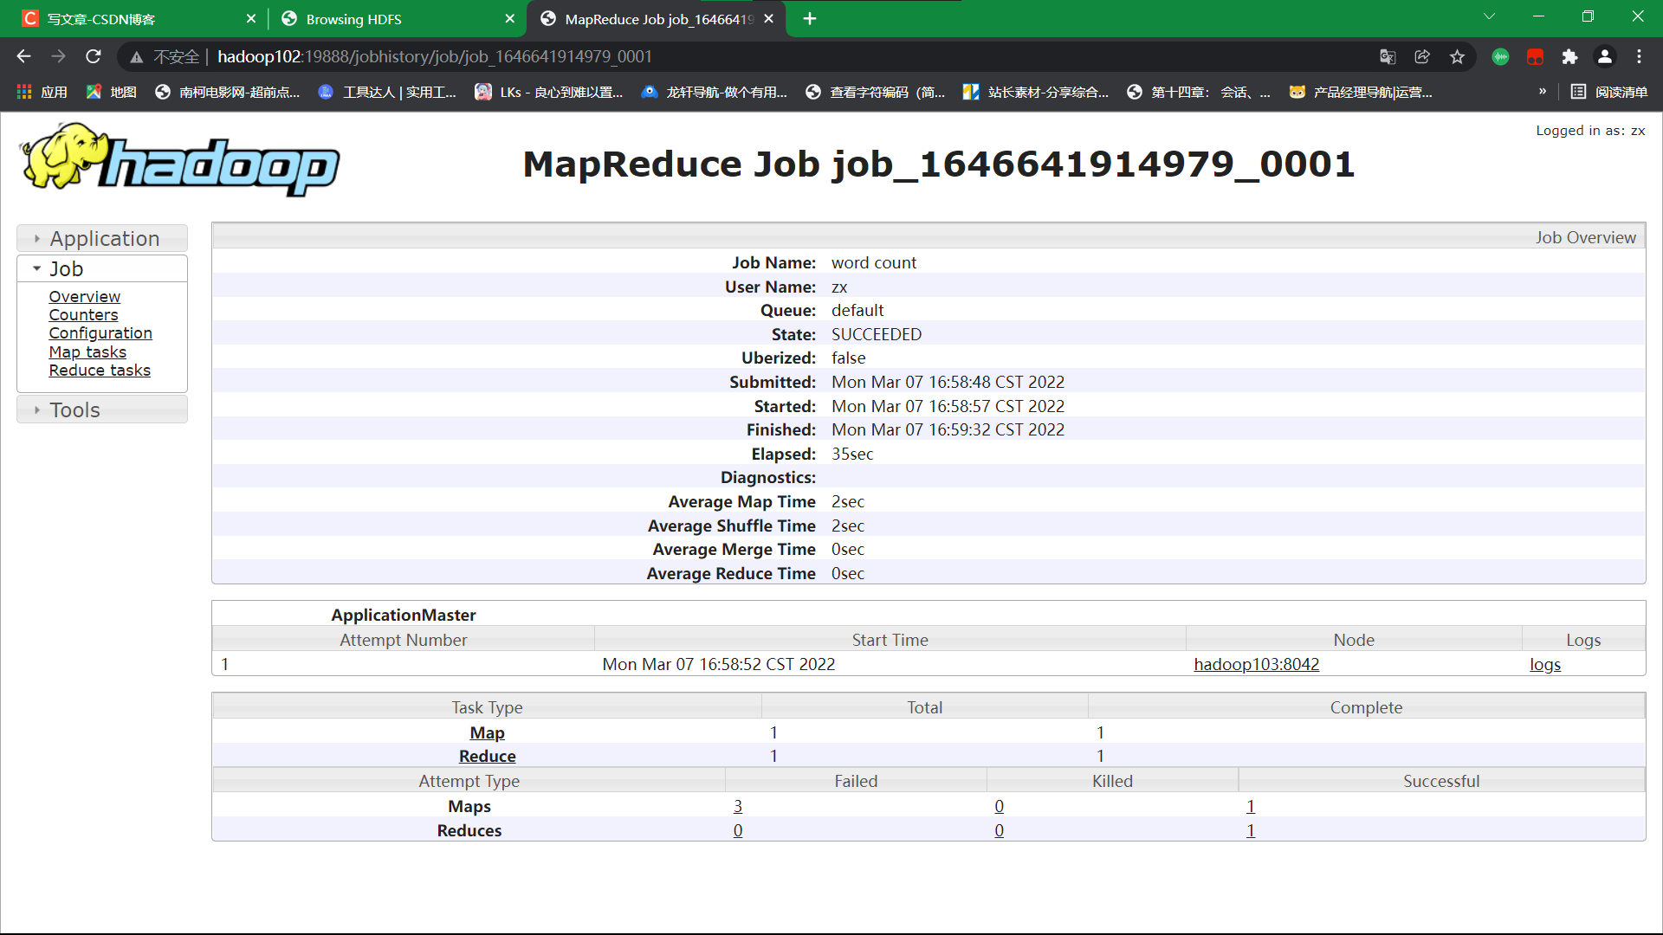Screen dimensions: 1663x935
Task: Open 第十四章 会话 bookmark
Action: pos(1199,92)
